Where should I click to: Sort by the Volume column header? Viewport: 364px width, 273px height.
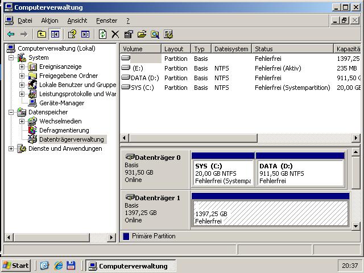tap(140, 49)
